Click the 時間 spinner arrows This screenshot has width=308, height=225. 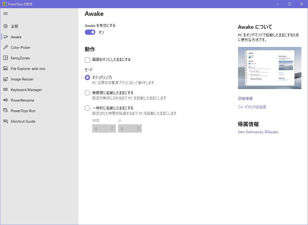pos(112,128)
